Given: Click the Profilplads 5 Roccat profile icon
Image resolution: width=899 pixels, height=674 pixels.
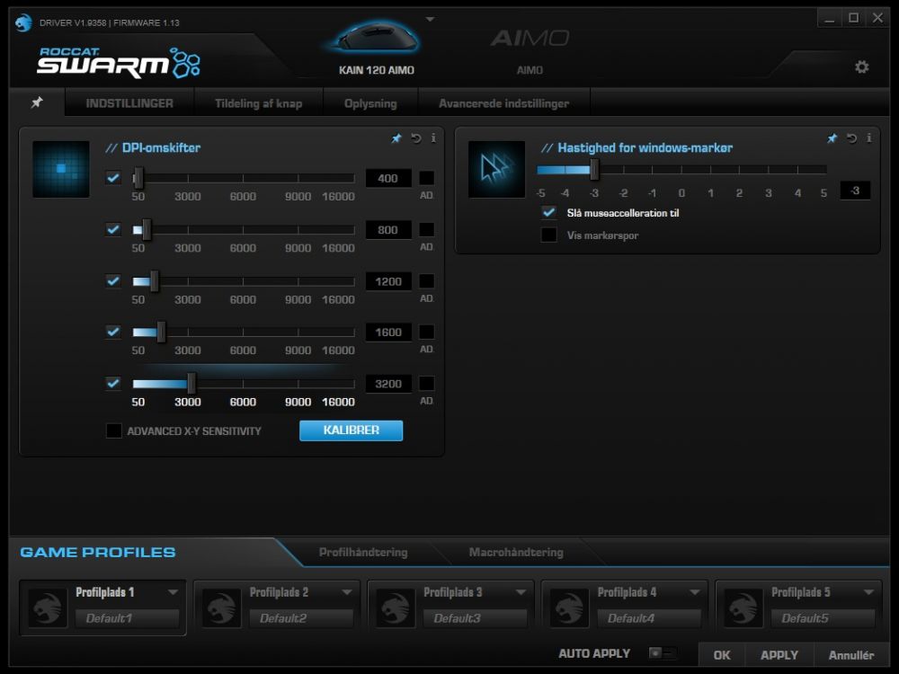Looking at the screenshot, I should pos(743,607).
